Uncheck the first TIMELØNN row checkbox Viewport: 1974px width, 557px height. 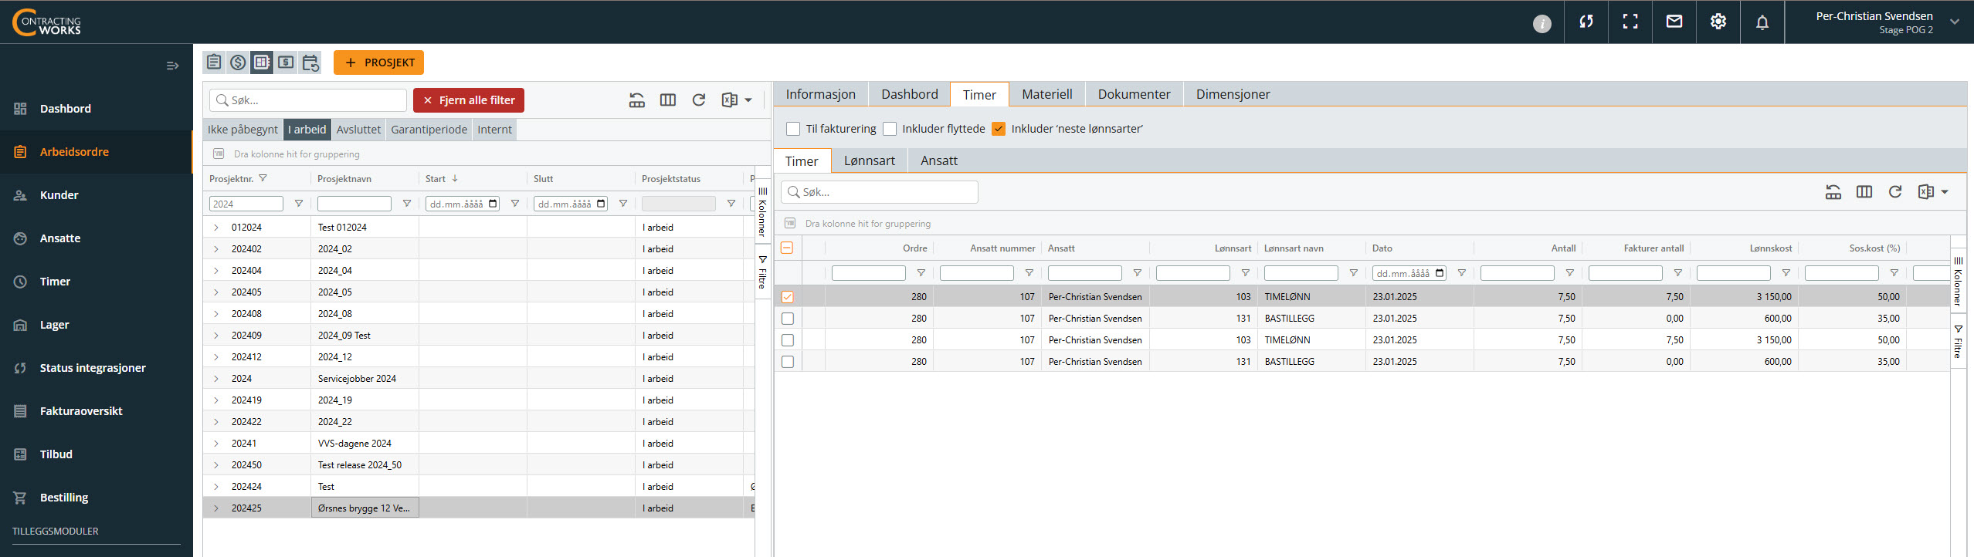788,297
